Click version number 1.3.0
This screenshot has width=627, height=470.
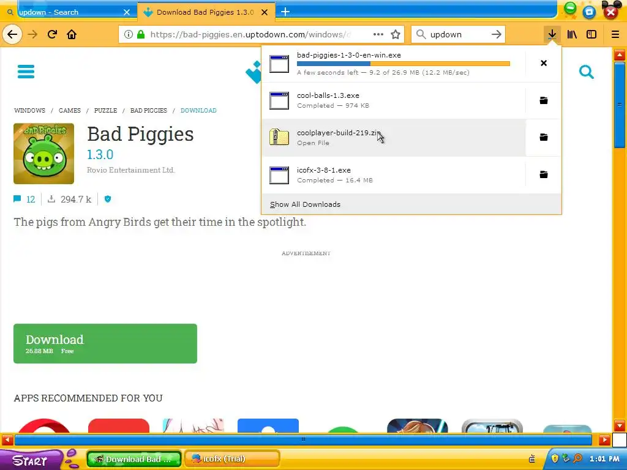click(x=100, y=154)
